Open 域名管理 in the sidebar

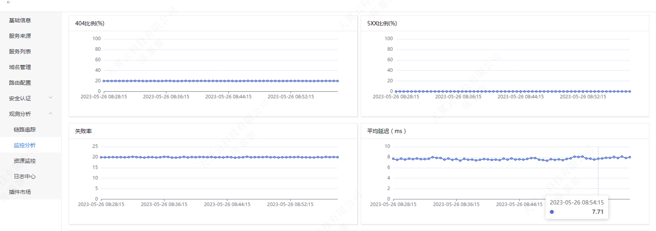coord(20,67)
